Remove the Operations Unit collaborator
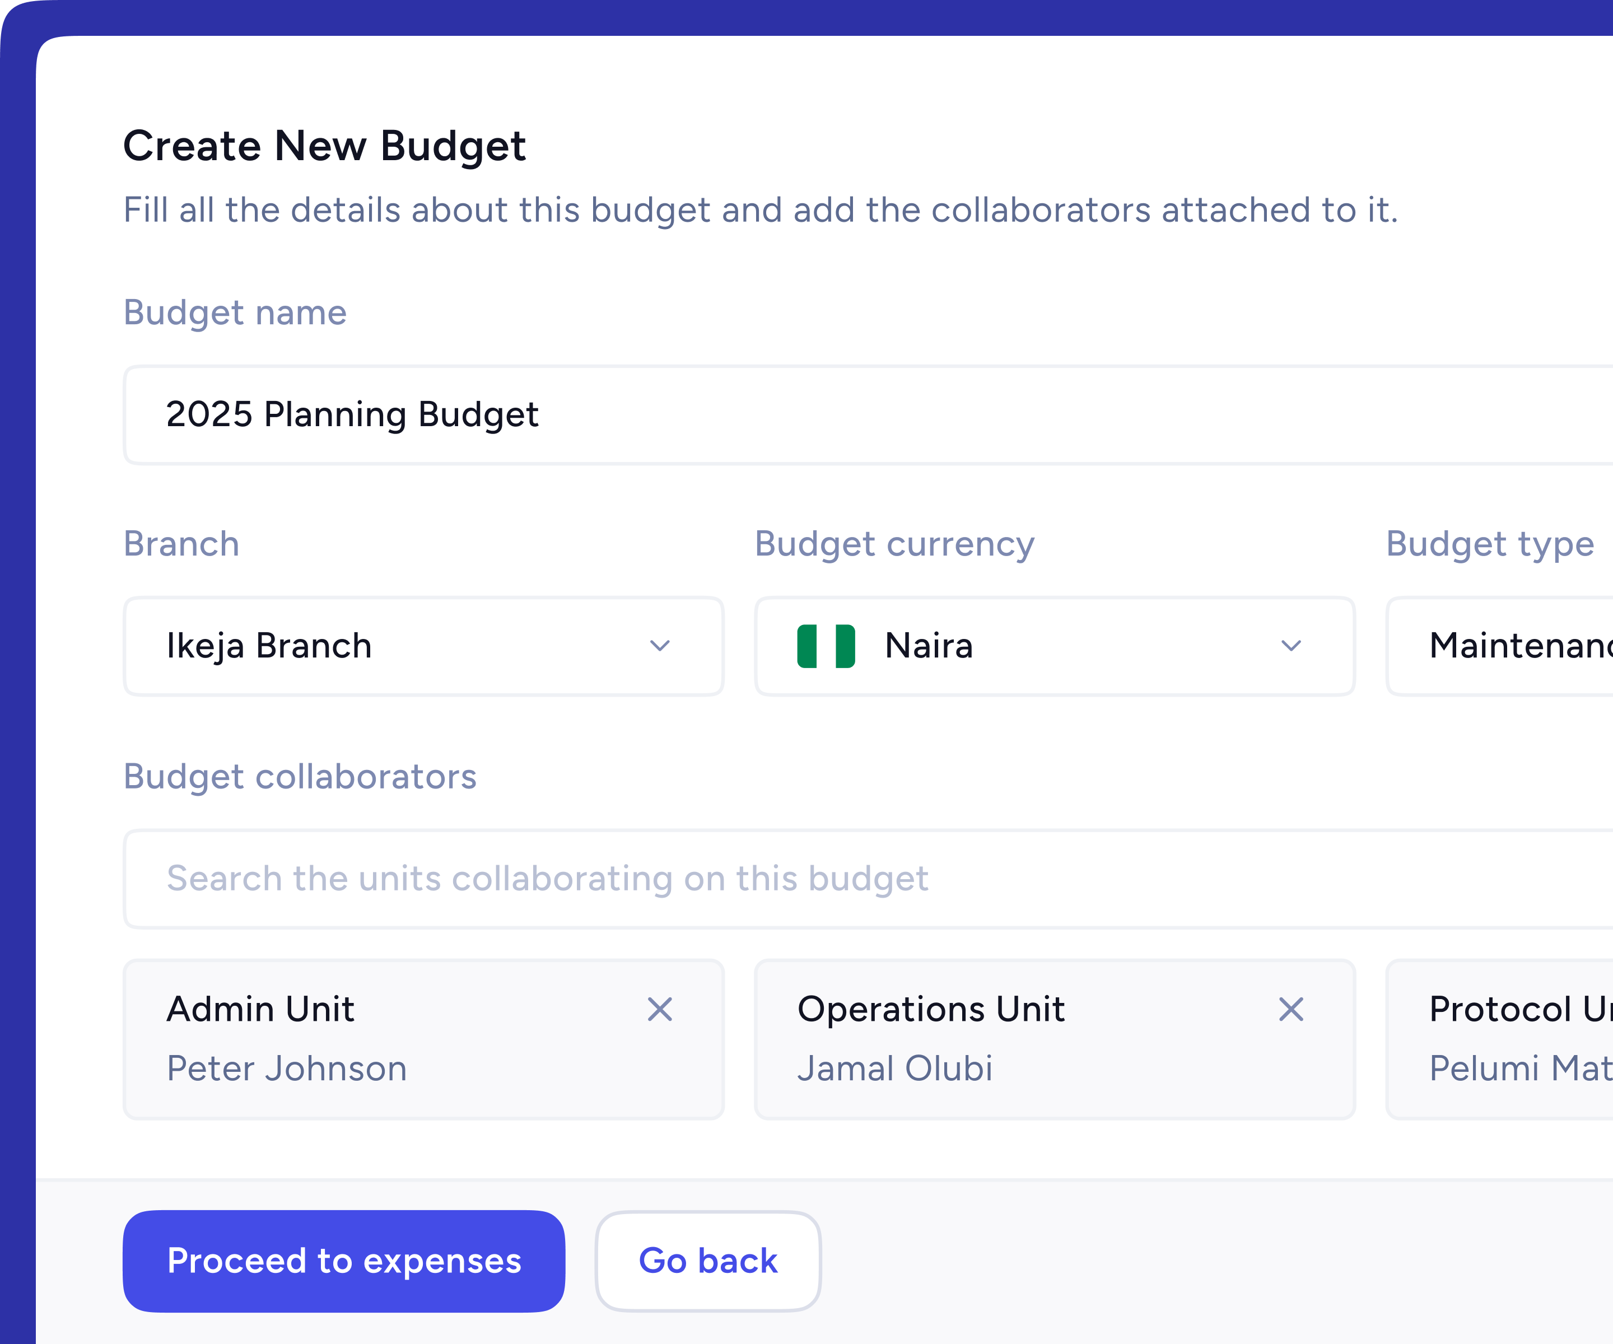 point(1292,1010)
